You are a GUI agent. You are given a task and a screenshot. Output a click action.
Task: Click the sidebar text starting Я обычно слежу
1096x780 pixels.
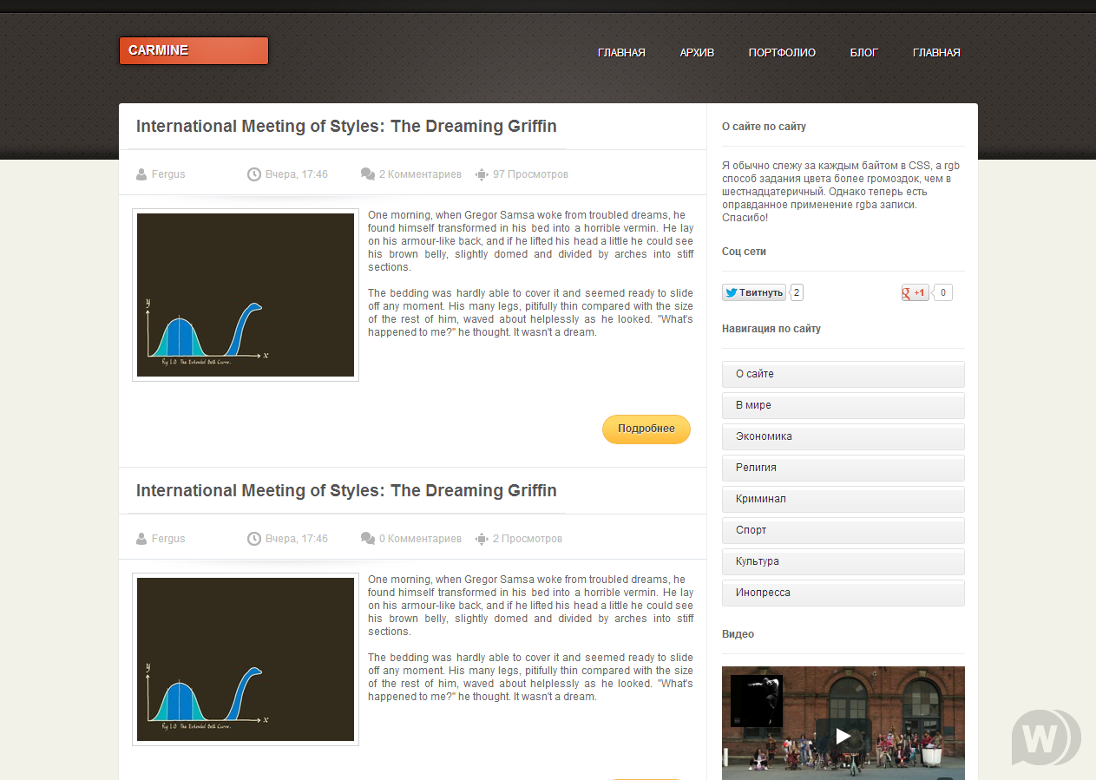(x=842, y=191)
